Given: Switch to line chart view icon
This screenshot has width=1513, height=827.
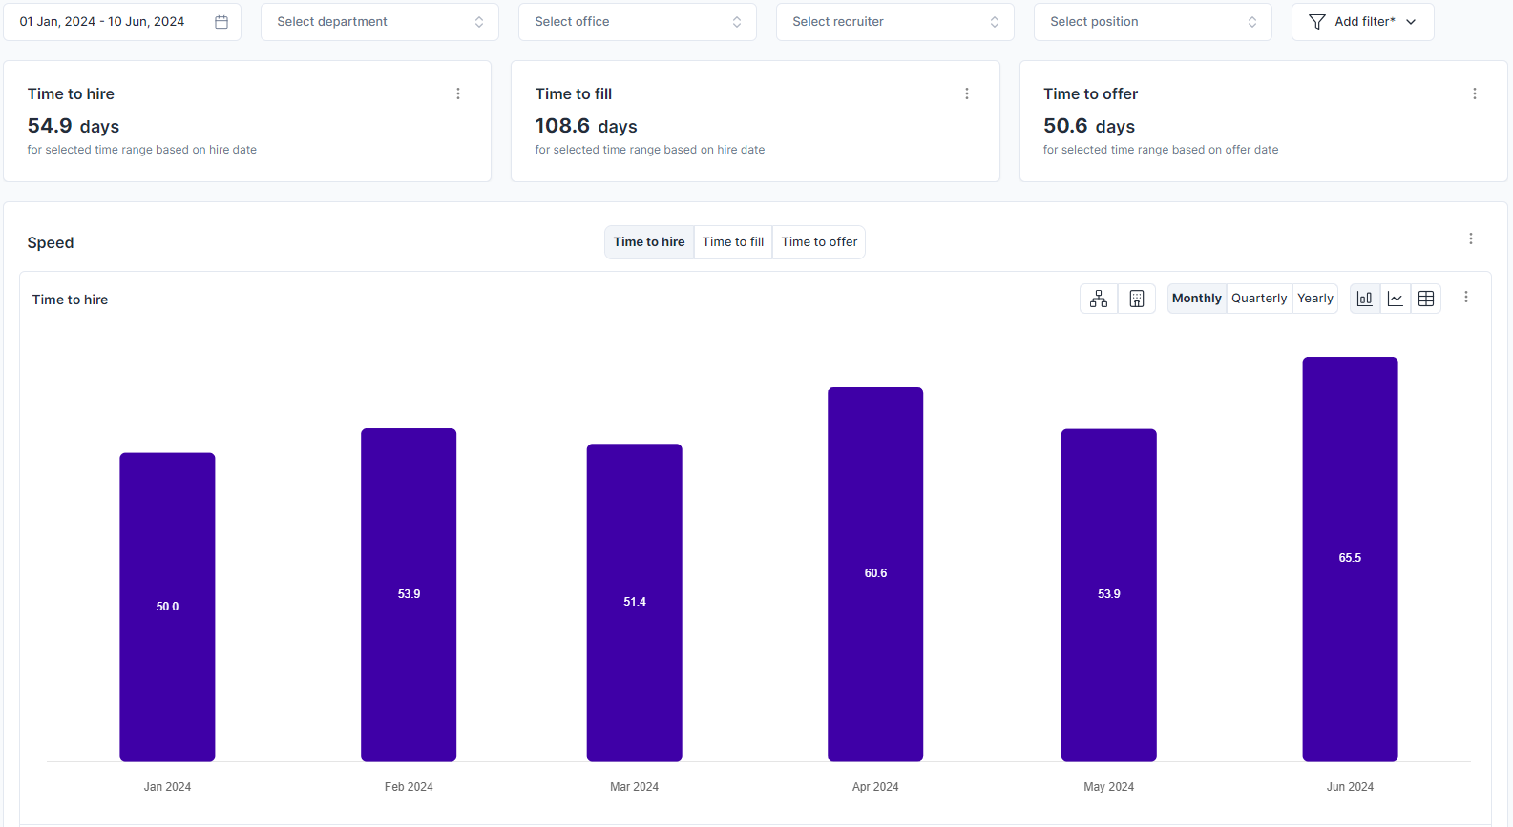Looking at the screenshot, I should (1396, 299).
